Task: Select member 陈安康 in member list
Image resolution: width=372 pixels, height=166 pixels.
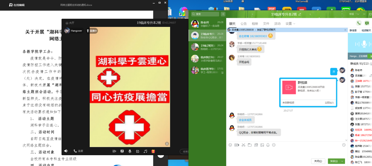Action: (x=361, y=157)
